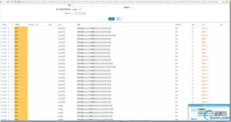Select orange severity cell of huawei Ethernet1/0/7 row
231x122 pixels.
21,105
